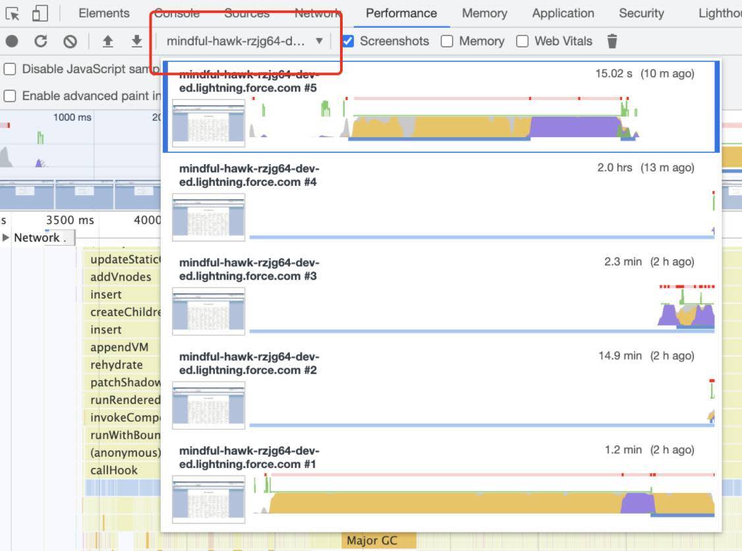The image size is (742, 551).
Task: Select the runRendered flame chart entry
Action: pos(123,400)
